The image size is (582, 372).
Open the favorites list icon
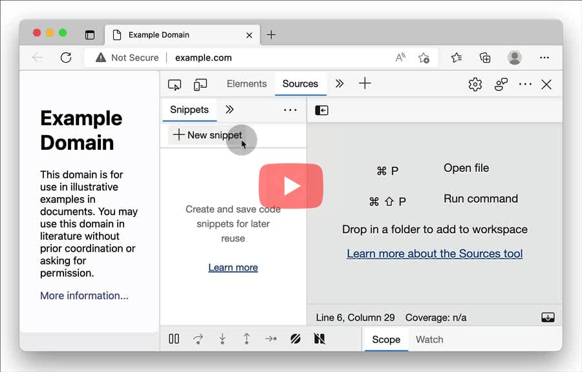(x=457, y=57)
